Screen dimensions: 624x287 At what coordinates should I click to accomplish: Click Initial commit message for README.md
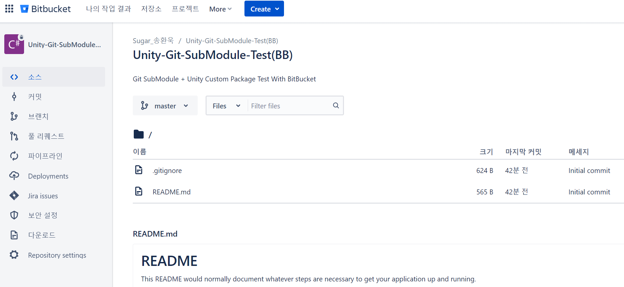[x=589, y=192]
